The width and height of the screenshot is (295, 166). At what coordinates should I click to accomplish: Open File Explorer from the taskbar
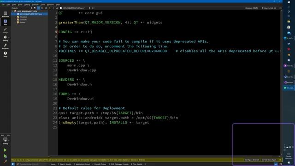(289, 22)
